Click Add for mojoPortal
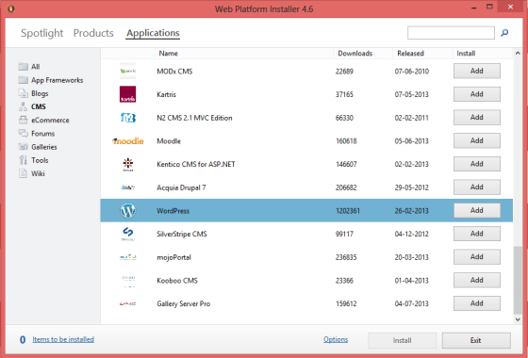 (x=477, y=256)
